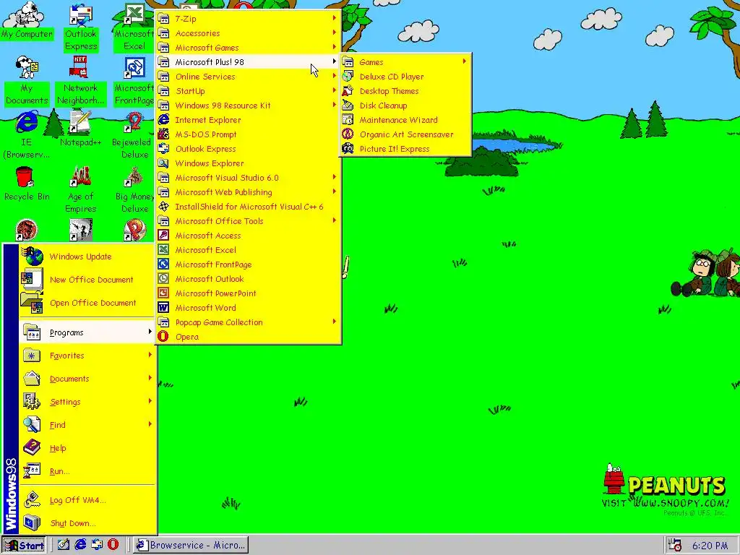Expand Accessories program folder
740x555 pixels.
(249, 33)
